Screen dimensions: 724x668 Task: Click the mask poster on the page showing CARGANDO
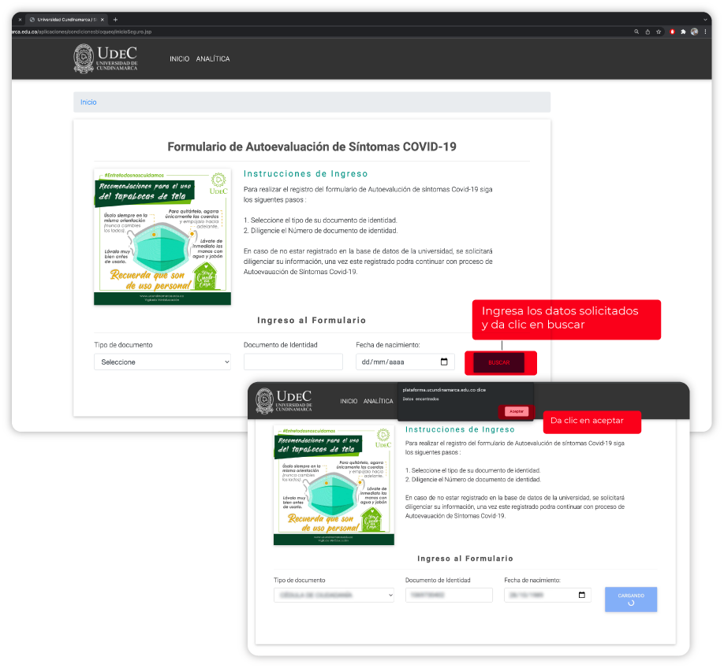click(x=334, y=485)
